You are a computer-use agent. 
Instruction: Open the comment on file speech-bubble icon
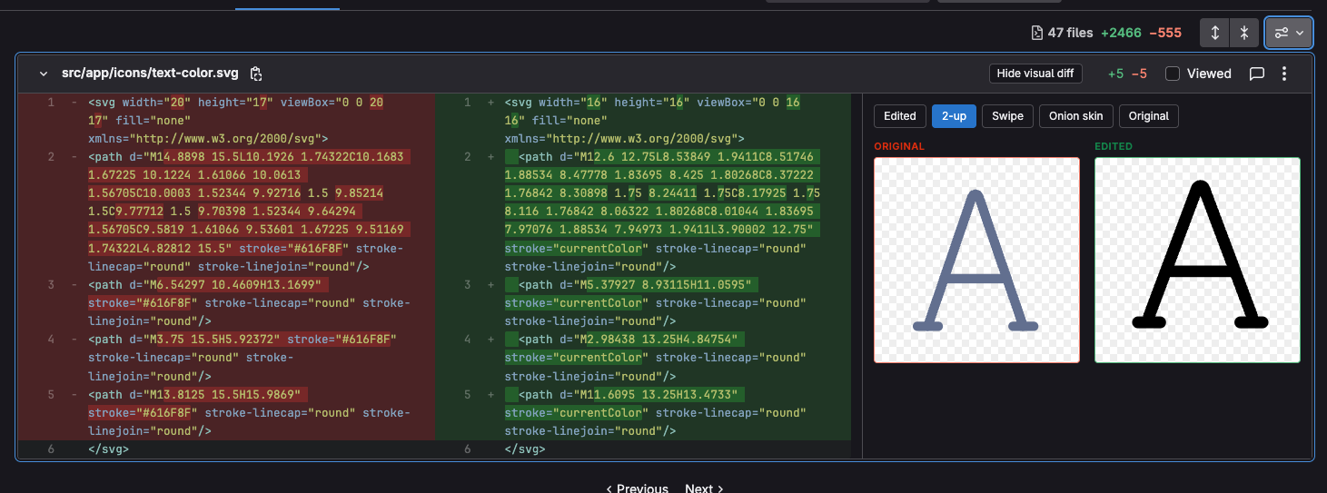coord(1257,74)
